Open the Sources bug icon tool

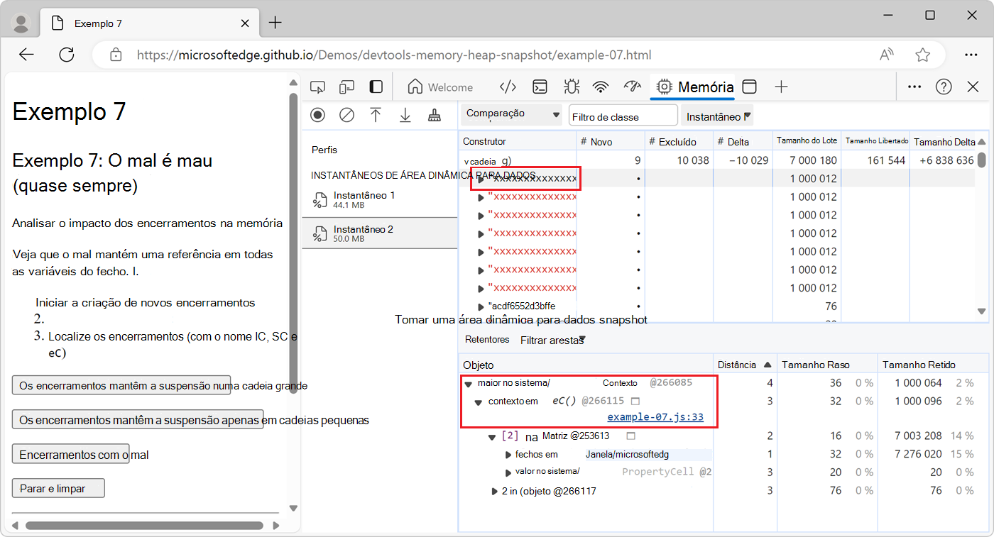tap(571, 87)
